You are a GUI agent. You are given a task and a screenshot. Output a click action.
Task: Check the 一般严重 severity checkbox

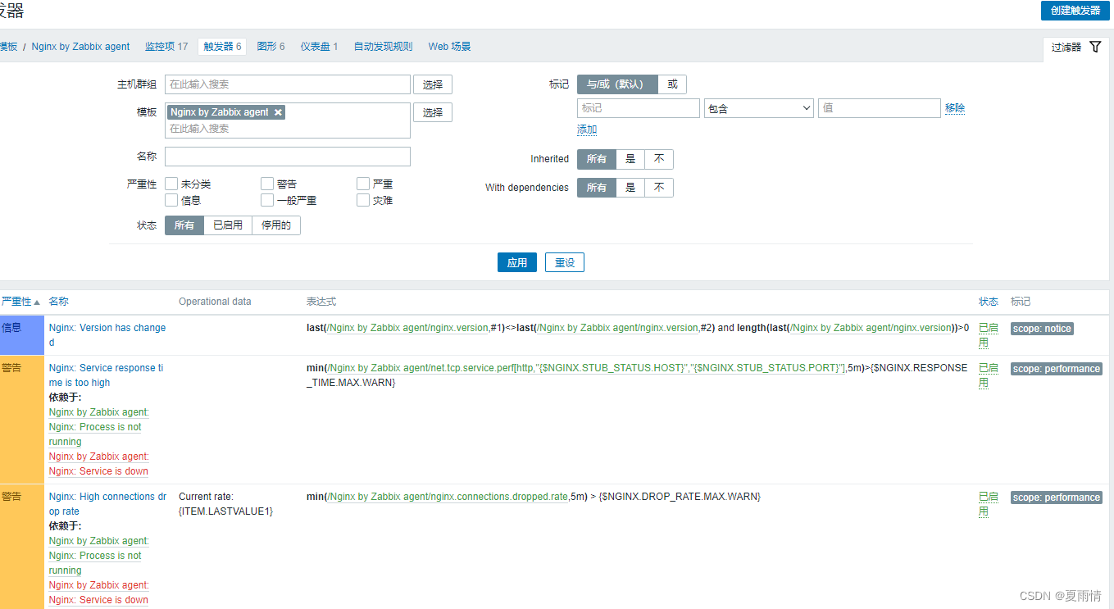tap(267, 200)
